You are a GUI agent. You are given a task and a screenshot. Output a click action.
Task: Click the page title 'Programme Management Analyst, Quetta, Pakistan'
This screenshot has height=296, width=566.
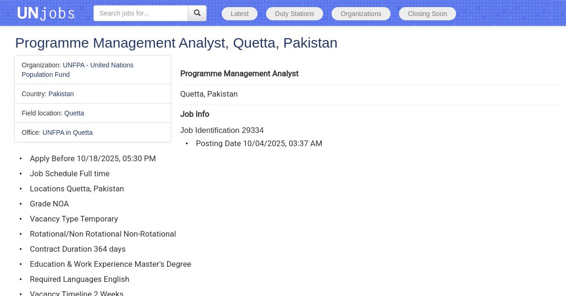176,43
